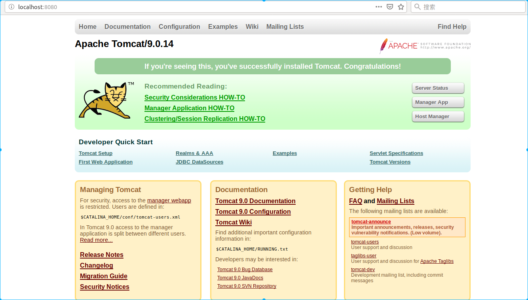Open the FAQ link

pos(355,201)
